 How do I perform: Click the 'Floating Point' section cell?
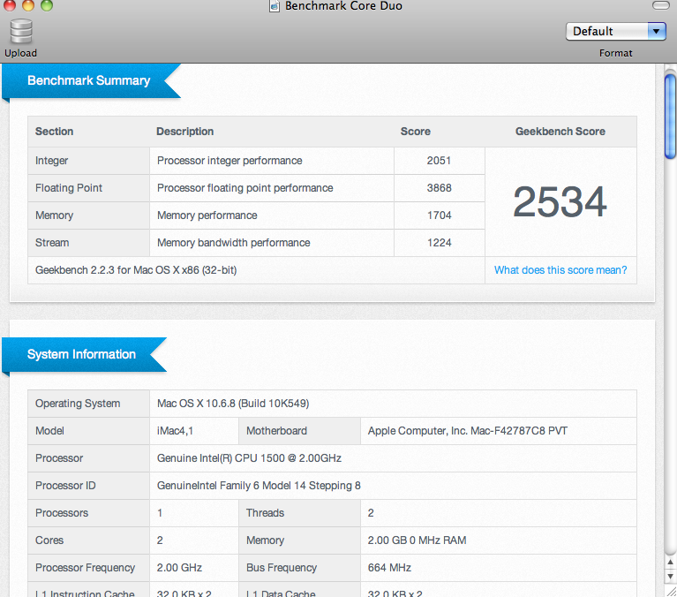pyautogui.click(x=89, y=188)
